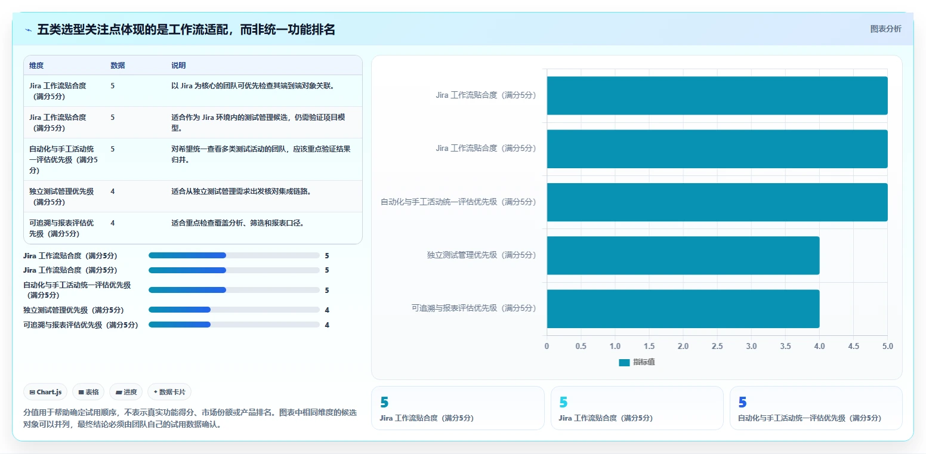926x454 pixels.
Task: Click the description 适合从独立测试管理需求出发核对集成链路
Action: [241, 192]
